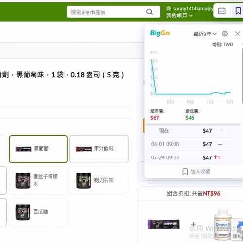Focus the iHerb product search field
The width and height of the screenshot is (243, 243).
pyautogui.click(x=113, y=12)
